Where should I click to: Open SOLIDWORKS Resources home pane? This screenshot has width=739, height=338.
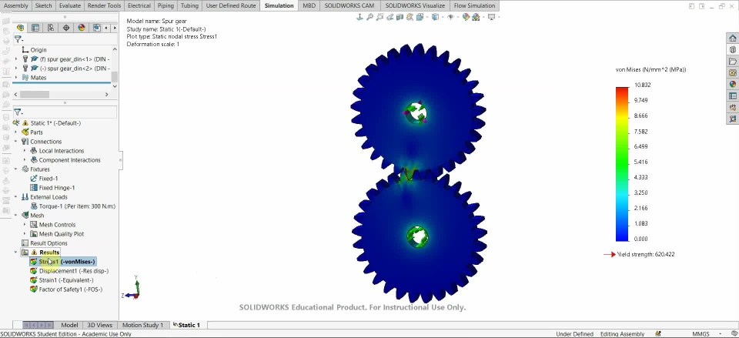732,38
